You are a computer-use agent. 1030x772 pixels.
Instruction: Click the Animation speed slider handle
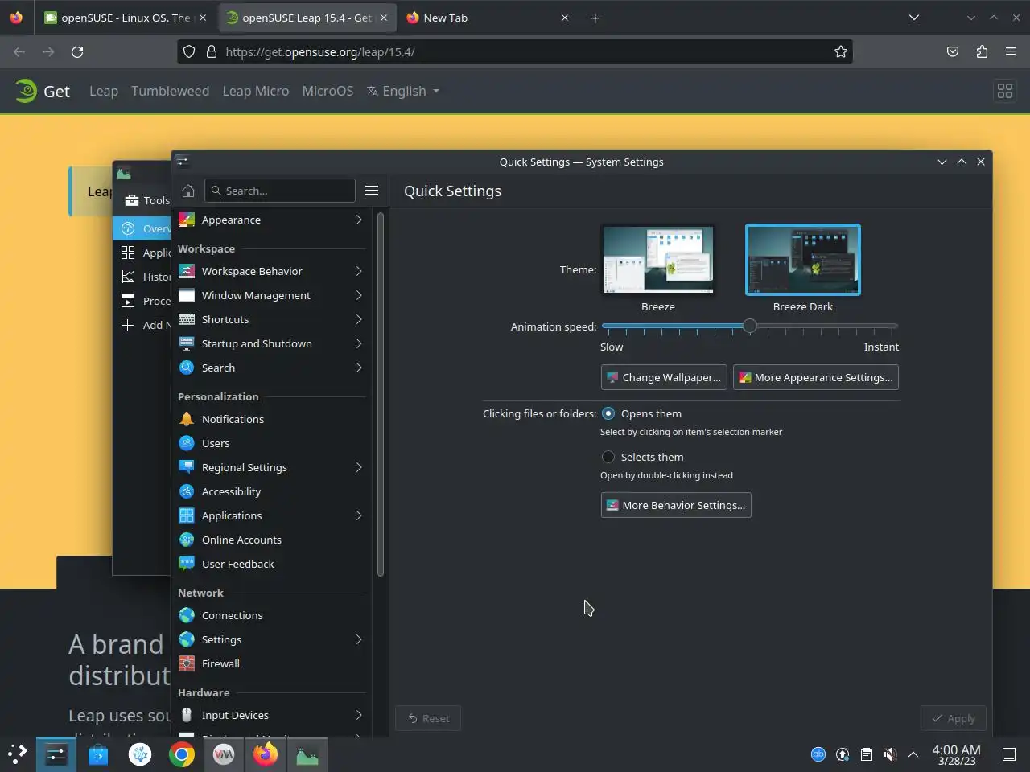750,326
